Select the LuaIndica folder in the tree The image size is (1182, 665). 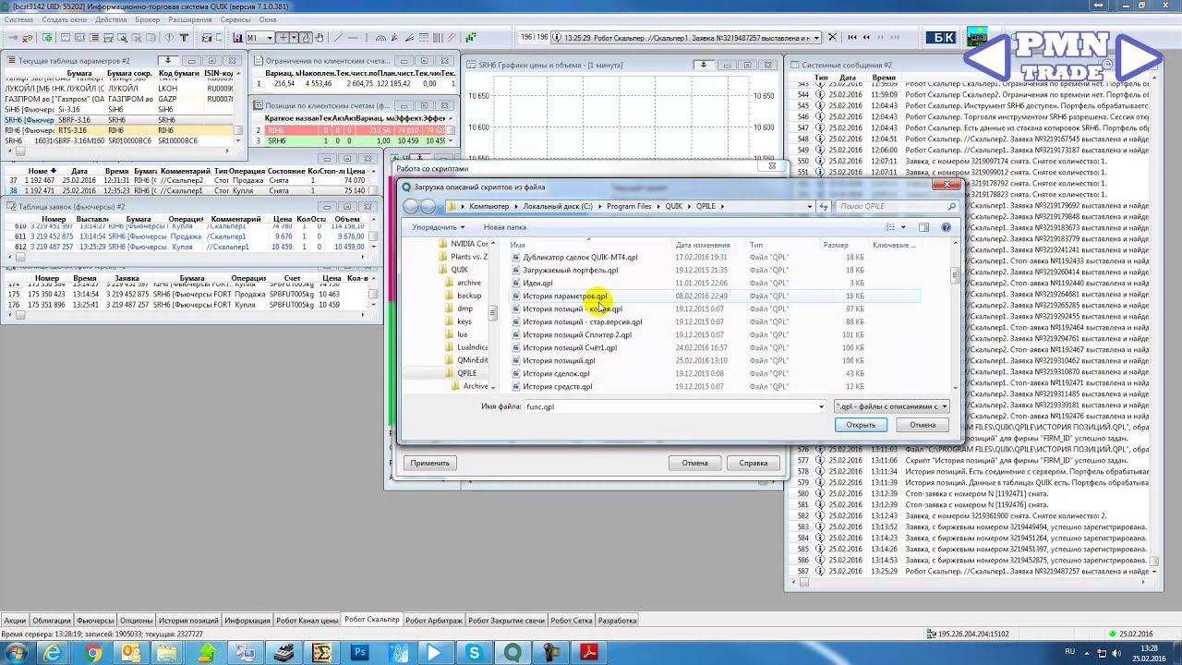click(472, 347)
